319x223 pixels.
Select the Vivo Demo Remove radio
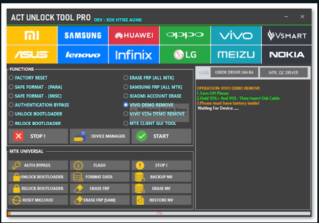[148, 105]
